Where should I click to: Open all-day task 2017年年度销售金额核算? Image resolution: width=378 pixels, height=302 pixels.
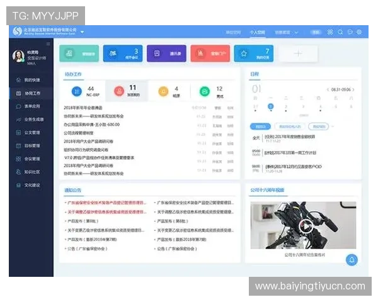290,137
